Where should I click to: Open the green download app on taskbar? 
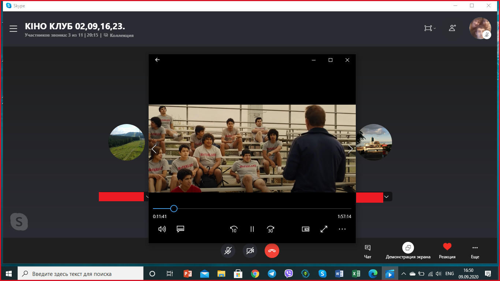(x=306, y=273)
